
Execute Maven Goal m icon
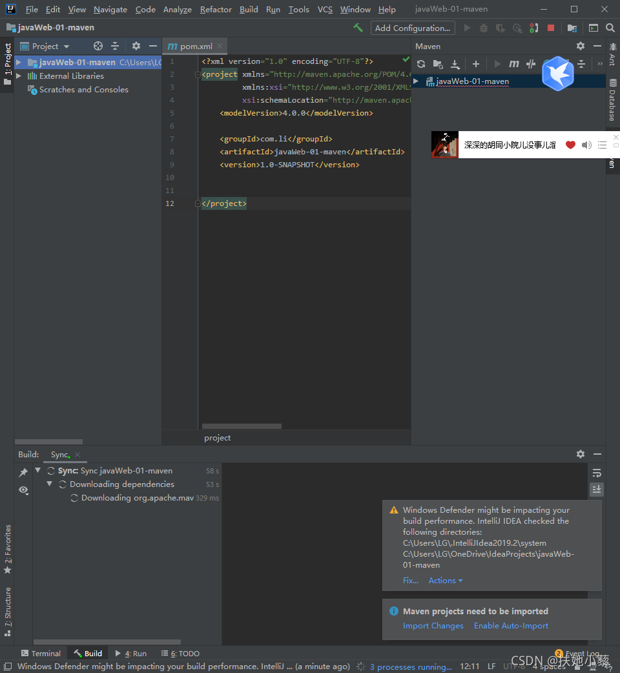click(x=513, y=64)
